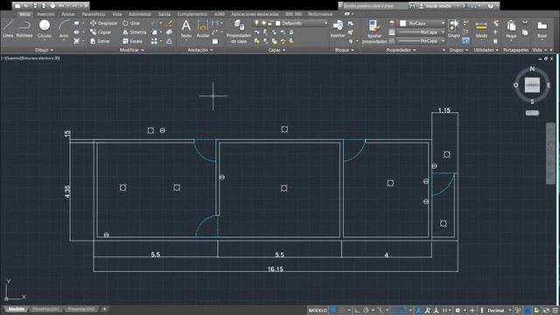Click the ViewCube top face
This screenshot has height=315, width=560.
click(x=532, y=85)
